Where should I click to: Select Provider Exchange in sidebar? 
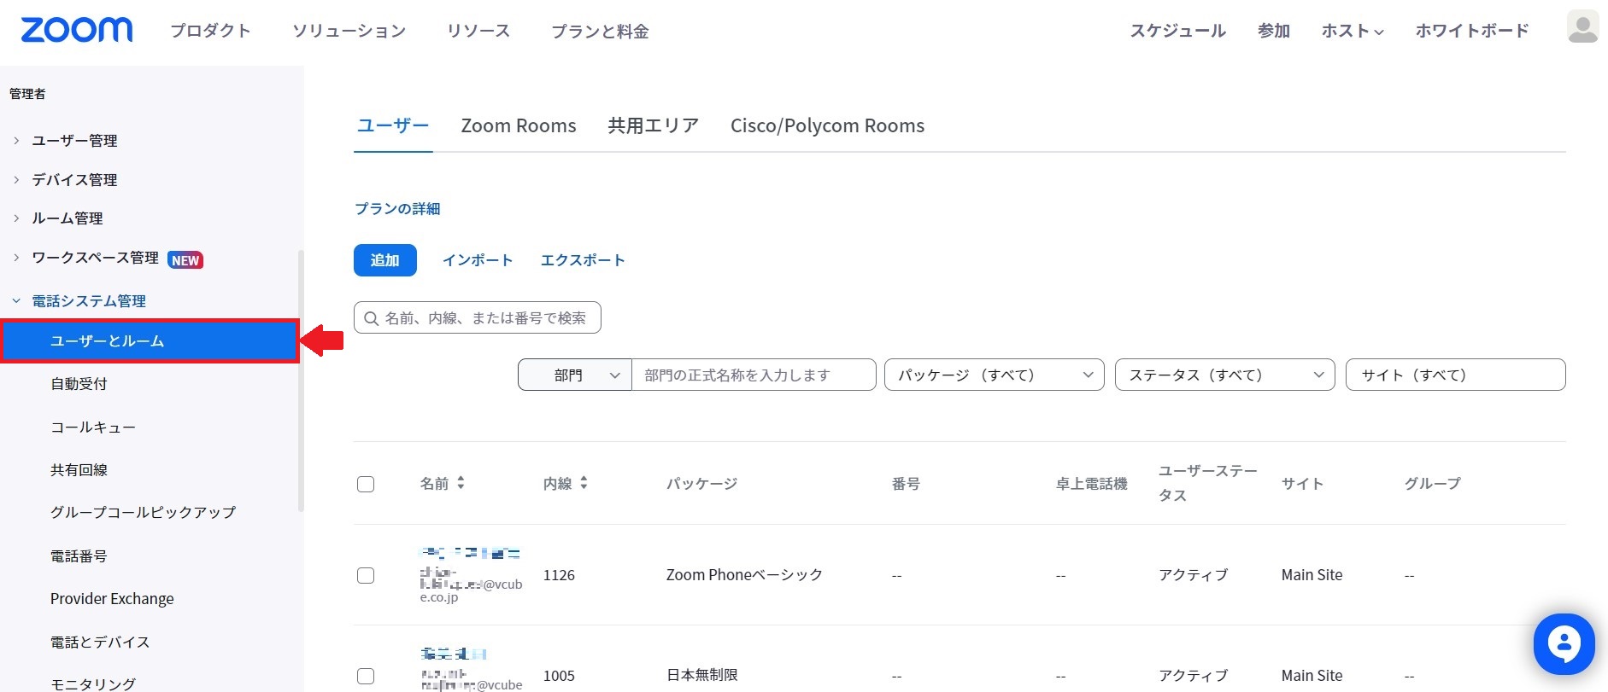[x=112, y=599]
